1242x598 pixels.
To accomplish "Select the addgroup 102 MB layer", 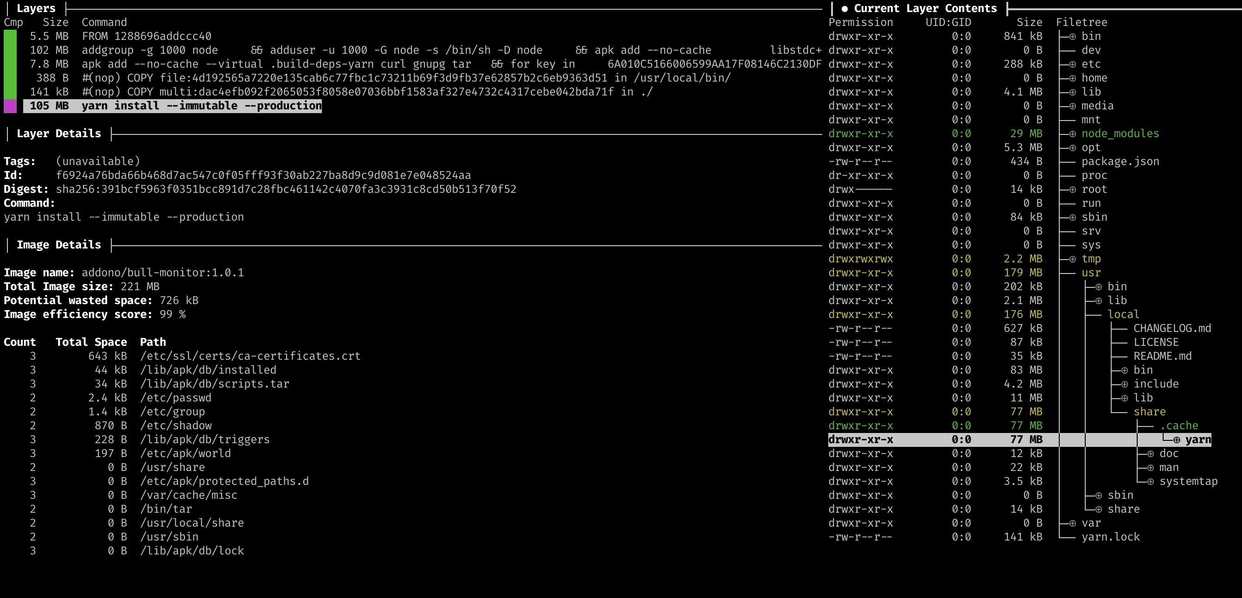I will click(427, 50).
